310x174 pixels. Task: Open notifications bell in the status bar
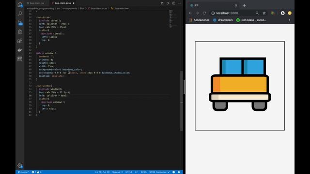[x=179, y=172]
